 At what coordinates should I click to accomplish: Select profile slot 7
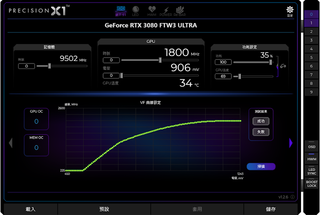(x=311, y=75)
